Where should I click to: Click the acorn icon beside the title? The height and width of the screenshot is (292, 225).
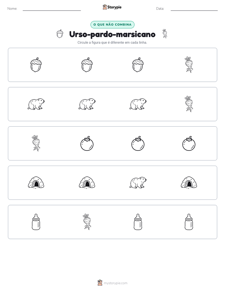point(60,34)
